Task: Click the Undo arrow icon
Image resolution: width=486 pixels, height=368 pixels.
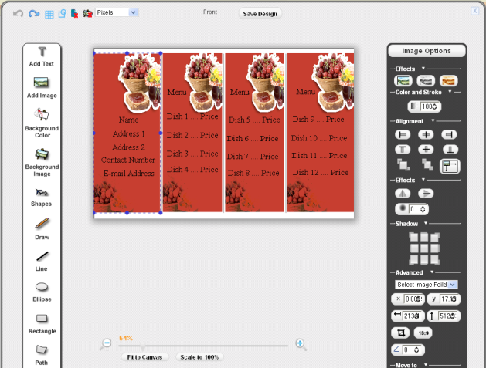Action: [x=19, y=13]
